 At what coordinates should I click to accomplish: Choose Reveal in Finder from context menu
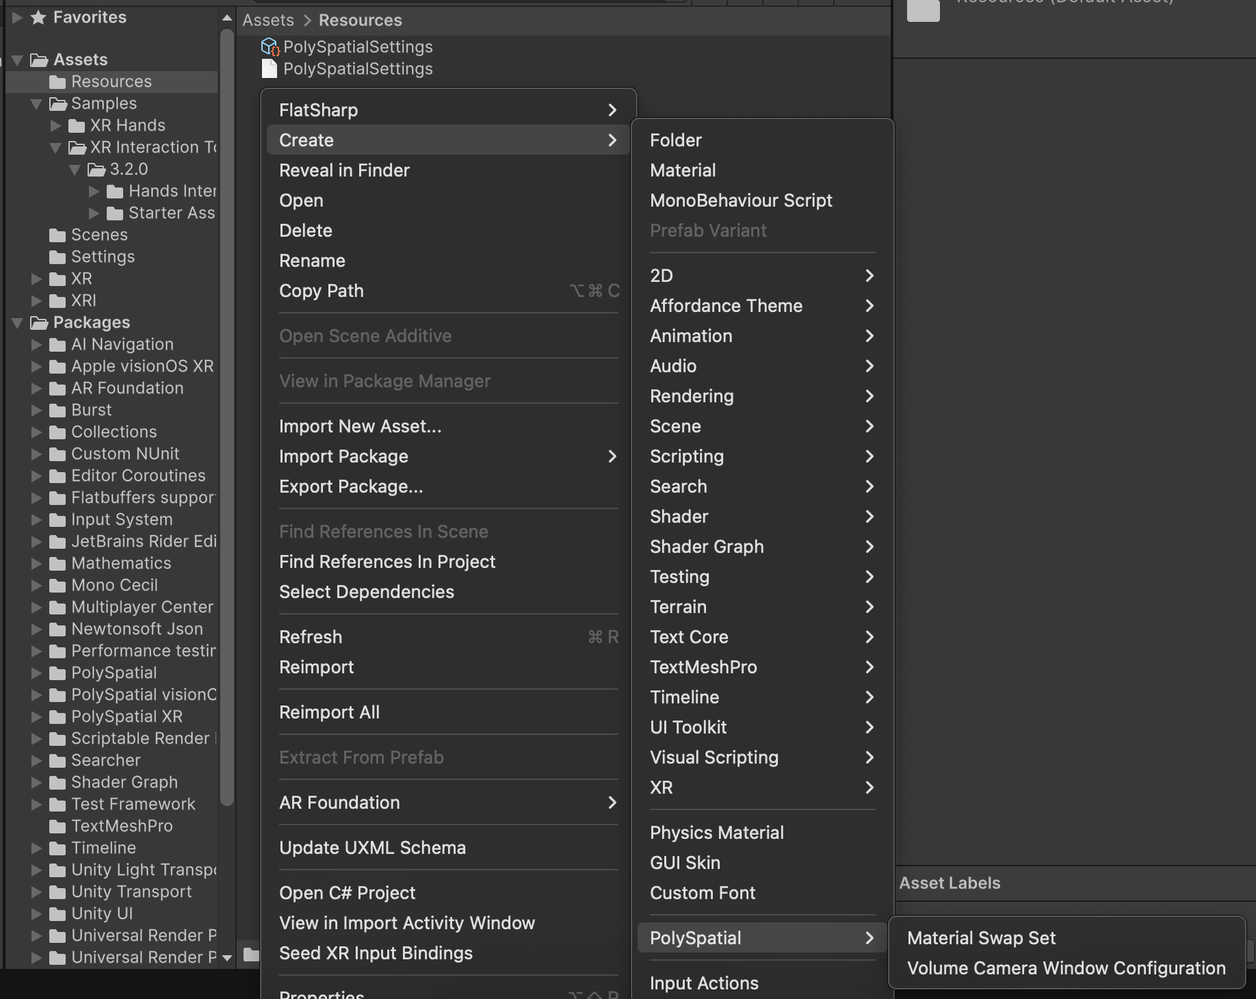(448, 170)
